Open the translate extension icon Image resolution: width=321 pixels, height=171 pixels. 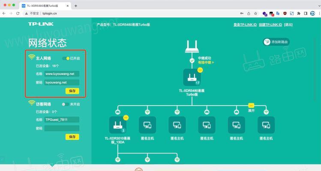click(278, 14)
